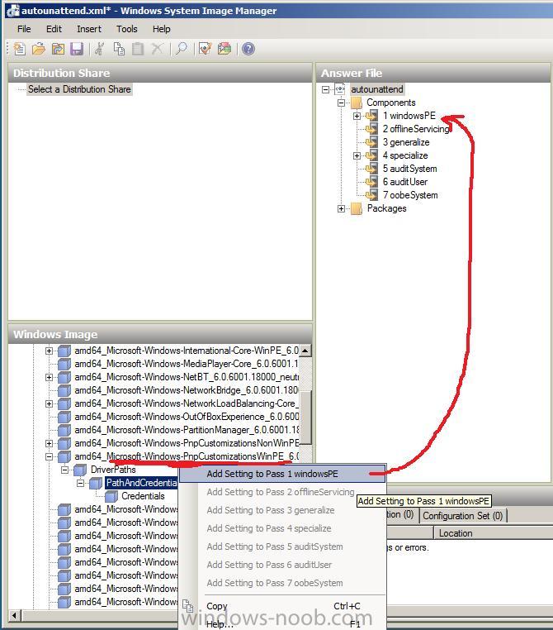Viewport: 553px width, 630px height.
Task: Click the Copy toolbar icon
Action: click(119, 49)
